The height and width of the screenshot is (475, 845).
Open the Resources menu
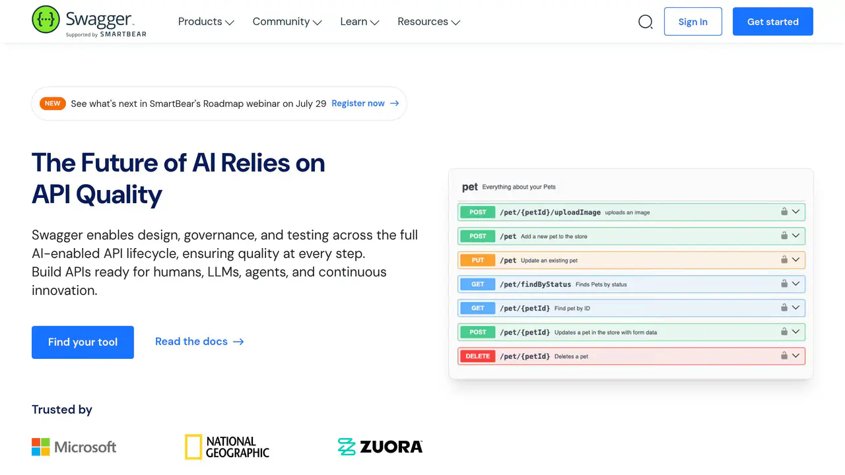click(429, 22)
